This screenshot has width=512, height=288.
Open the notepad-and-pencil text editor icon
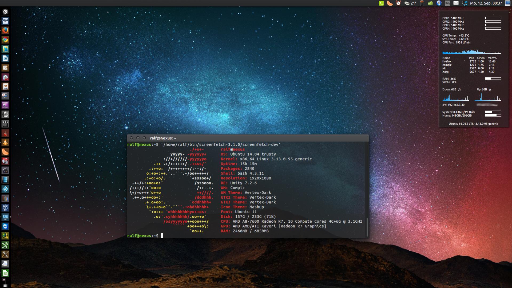pos(5,68)
